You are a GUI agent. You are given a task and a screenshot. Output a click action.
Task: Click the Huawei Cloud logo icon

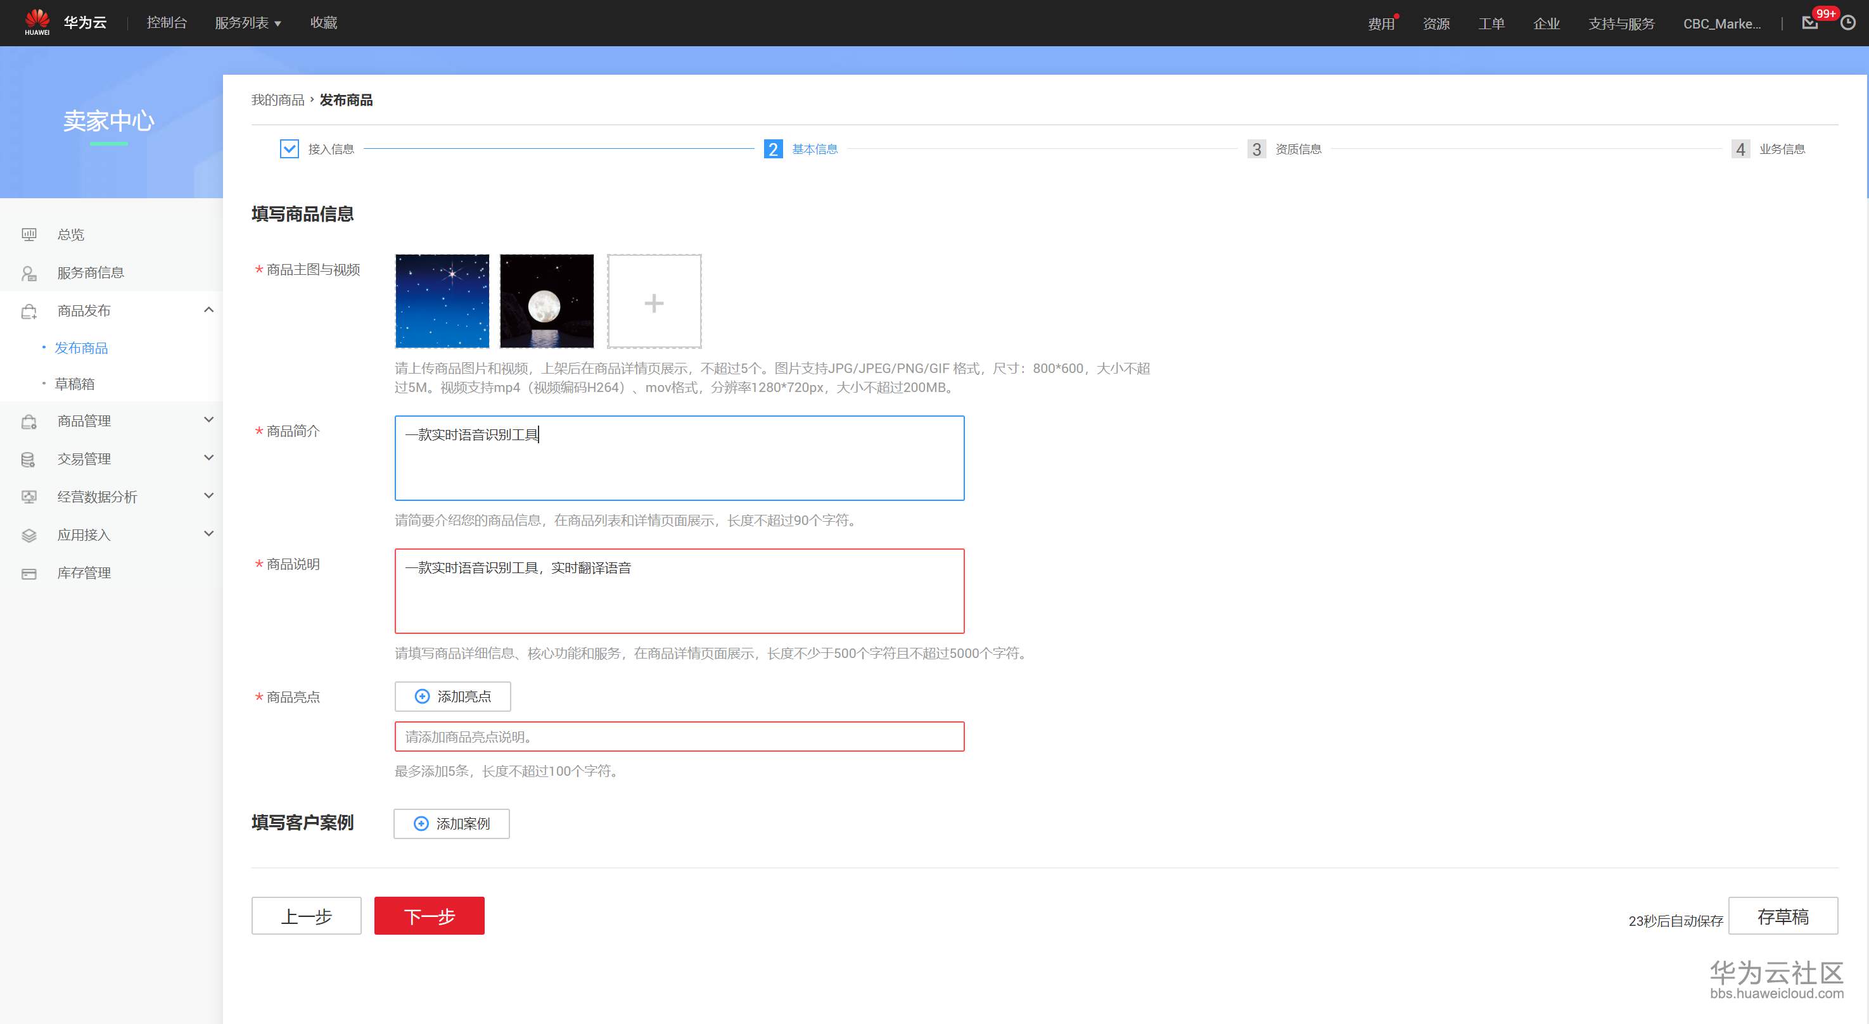pos(37,22)
